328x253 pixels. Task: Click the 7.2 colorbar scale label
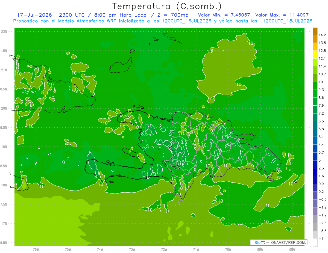click(x=321, y=113)
